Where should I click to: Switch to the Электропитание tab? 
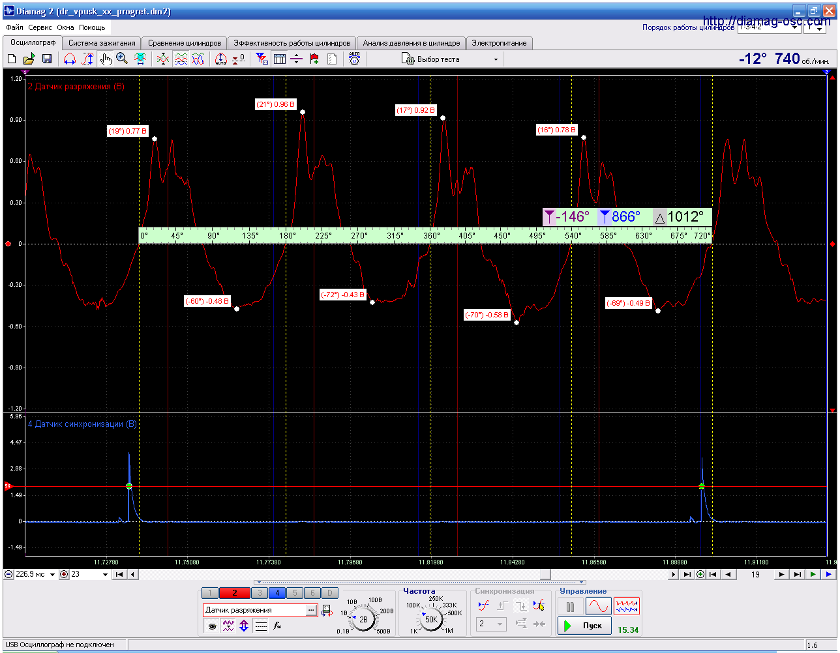click(x=500, y=43)
